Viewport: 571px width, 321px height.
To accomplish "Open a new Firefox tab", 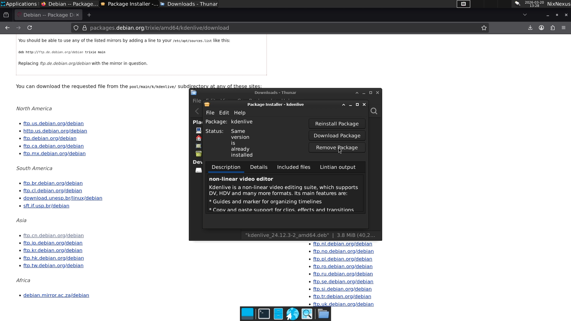I will coord(89,15).
